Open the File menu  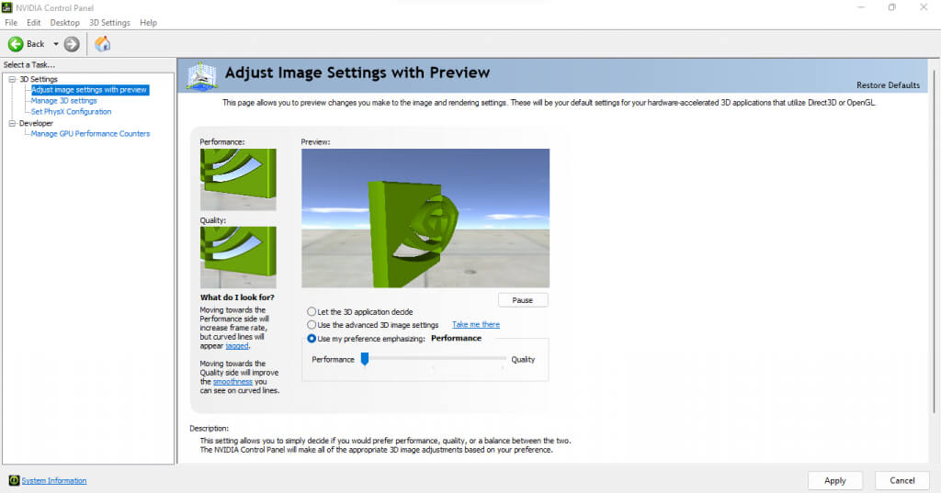[11, 23]
